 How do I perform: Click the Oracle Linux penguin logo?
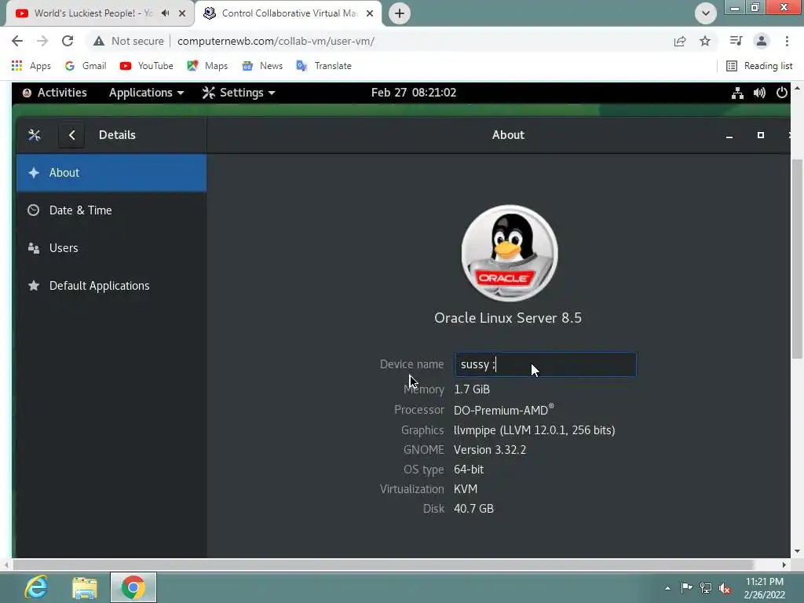pos(509,253)
